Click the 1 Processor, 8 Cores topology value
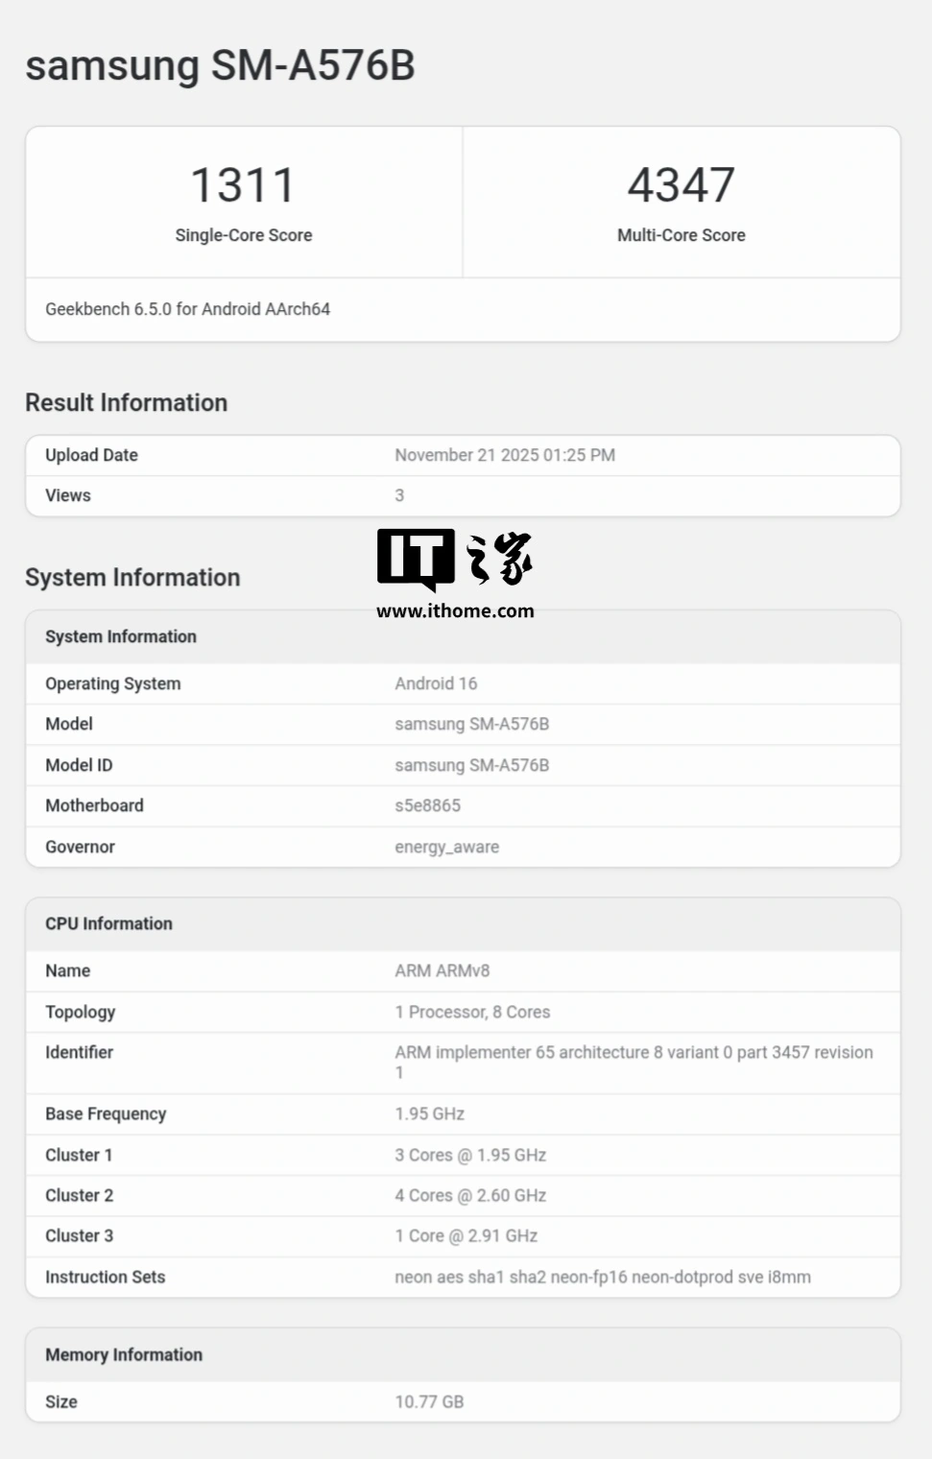The width and height of the screenshot is (932, 1459). tap(472, 1012)
